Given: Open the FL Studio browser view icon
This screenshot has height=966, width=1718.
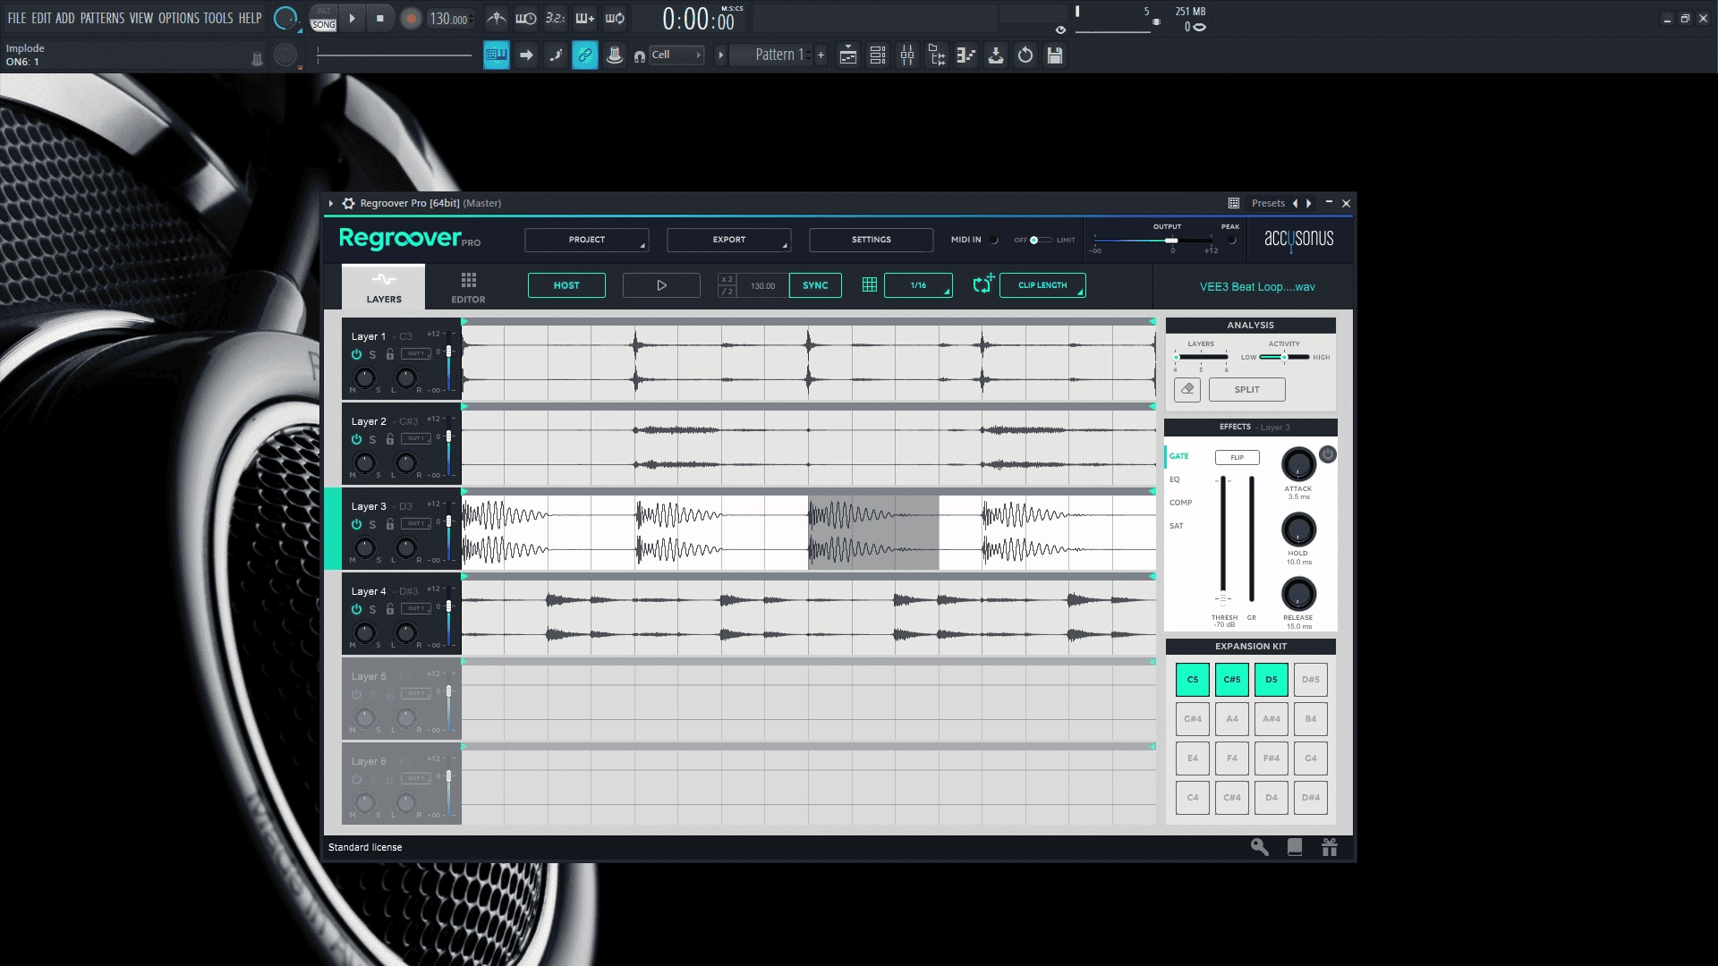Looking at the screenshot, I should pos(937,55).
